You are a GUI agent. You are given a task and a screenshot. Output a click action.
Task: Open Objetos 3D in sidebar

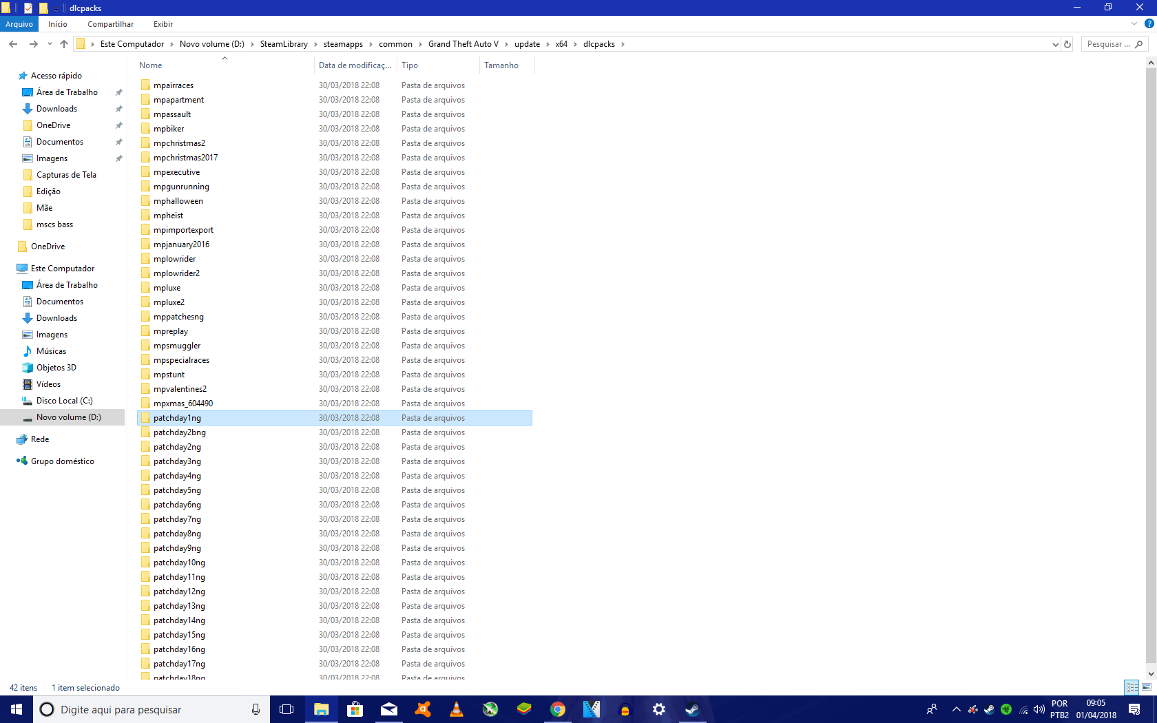(x=56, y=368)
